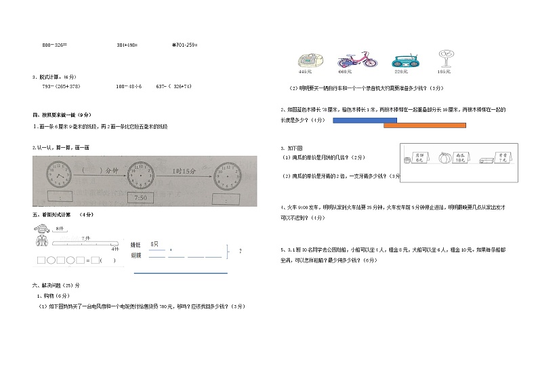Image resolution: width=538 pixels, height=381 pixels.
Task: Click the question mark beside the bracket
Action: (x=240, y=252)
